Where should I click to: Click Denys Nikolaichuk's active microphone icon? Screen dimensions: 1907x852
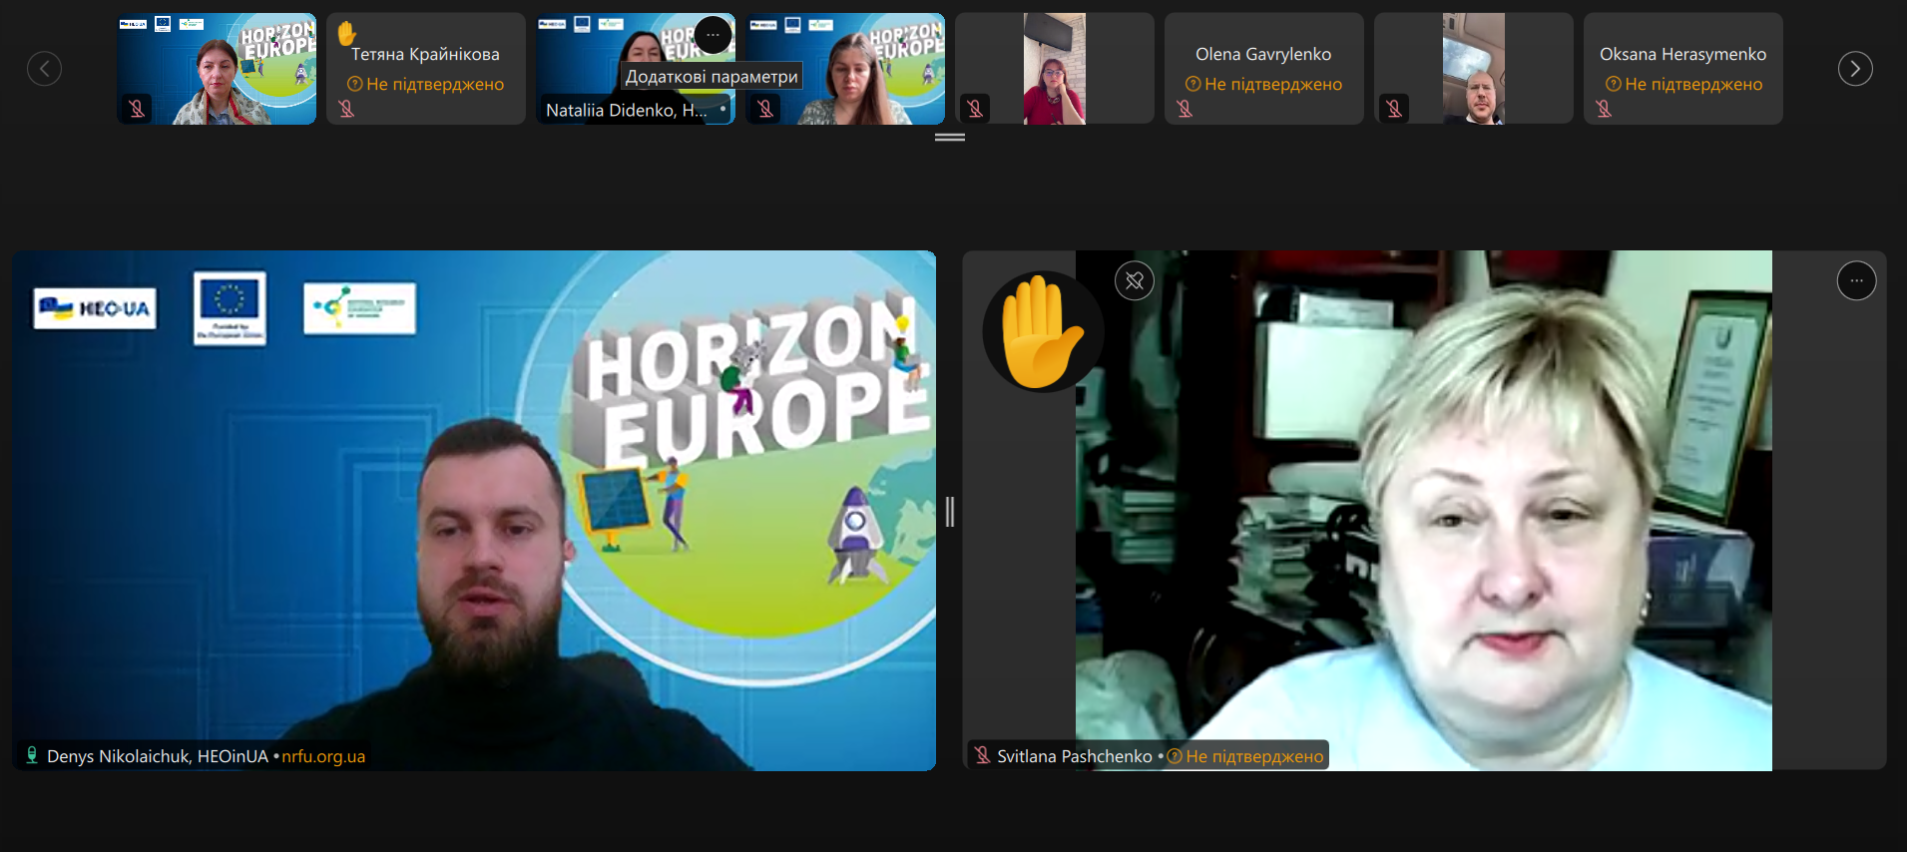[x=32, y=755]
